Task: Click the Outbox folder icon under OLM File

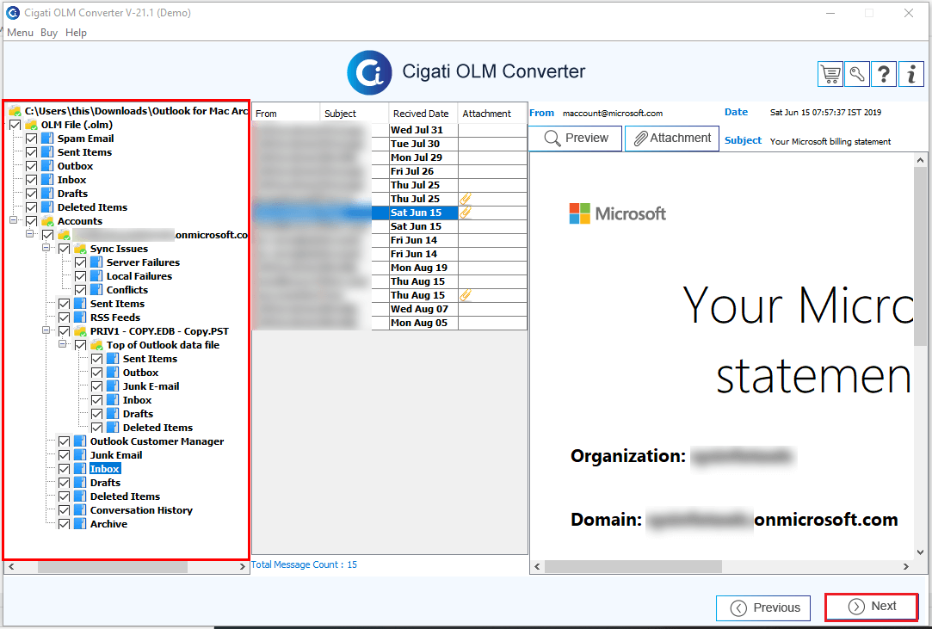Action: [x=47, y=166]
